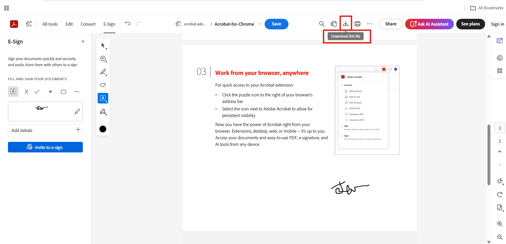Image resolution: width=506 pixels, height=244 pixels.
Task: Open the Edit menu
Action: [69, 24]
